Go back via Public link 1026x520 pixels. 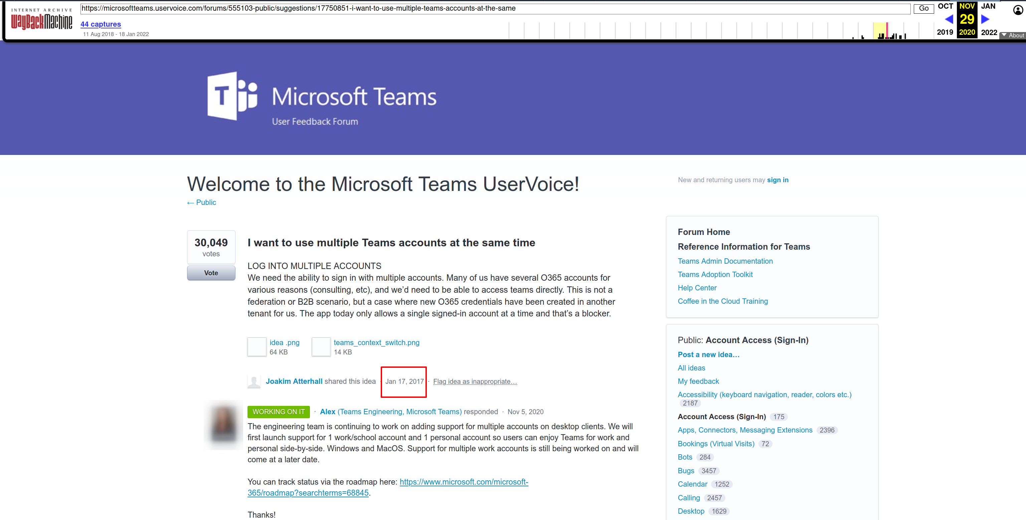point(201,202)
